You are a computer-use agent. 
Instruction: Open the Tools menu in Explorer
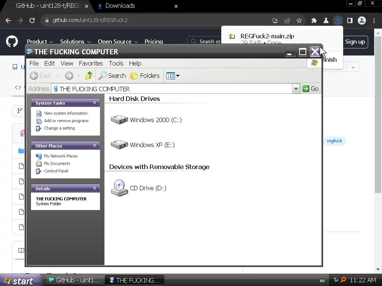coord(116,63)
